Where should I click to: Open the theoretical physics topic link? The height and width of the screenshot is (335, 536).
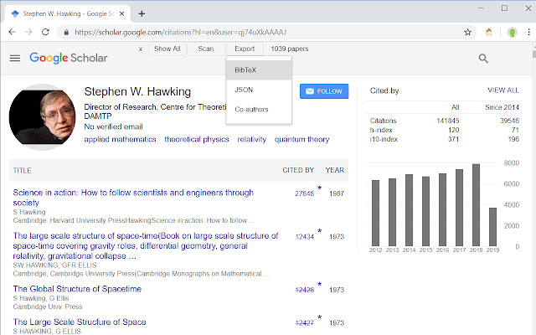pyautogui.click(x=196, y=140)
